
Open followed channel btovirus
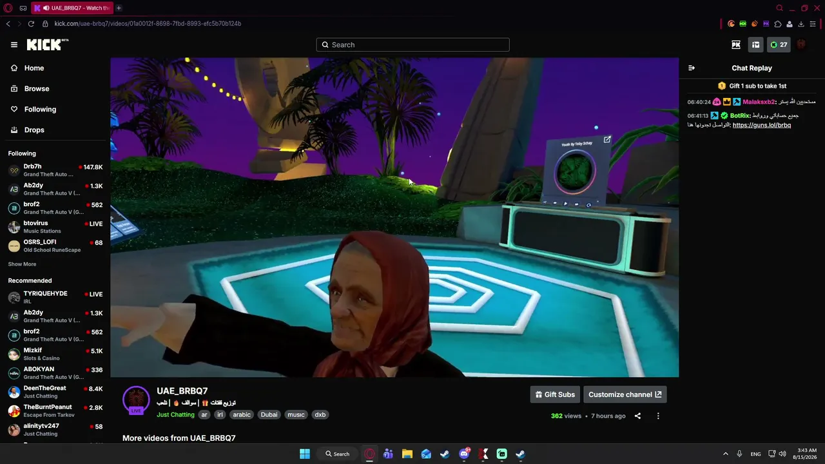[55, 227]
